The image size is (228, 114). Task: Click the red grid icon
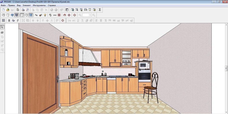coord(59,15)
